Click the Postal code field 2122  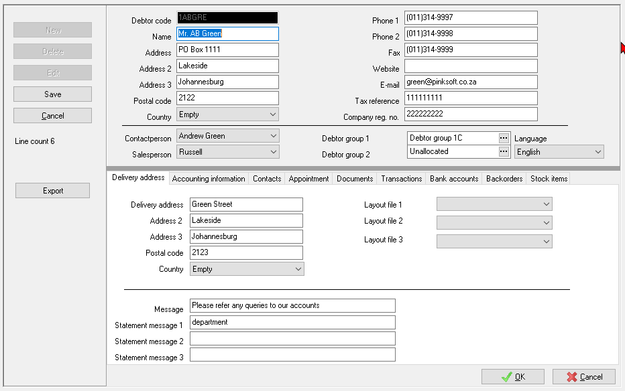click(227, 98)
